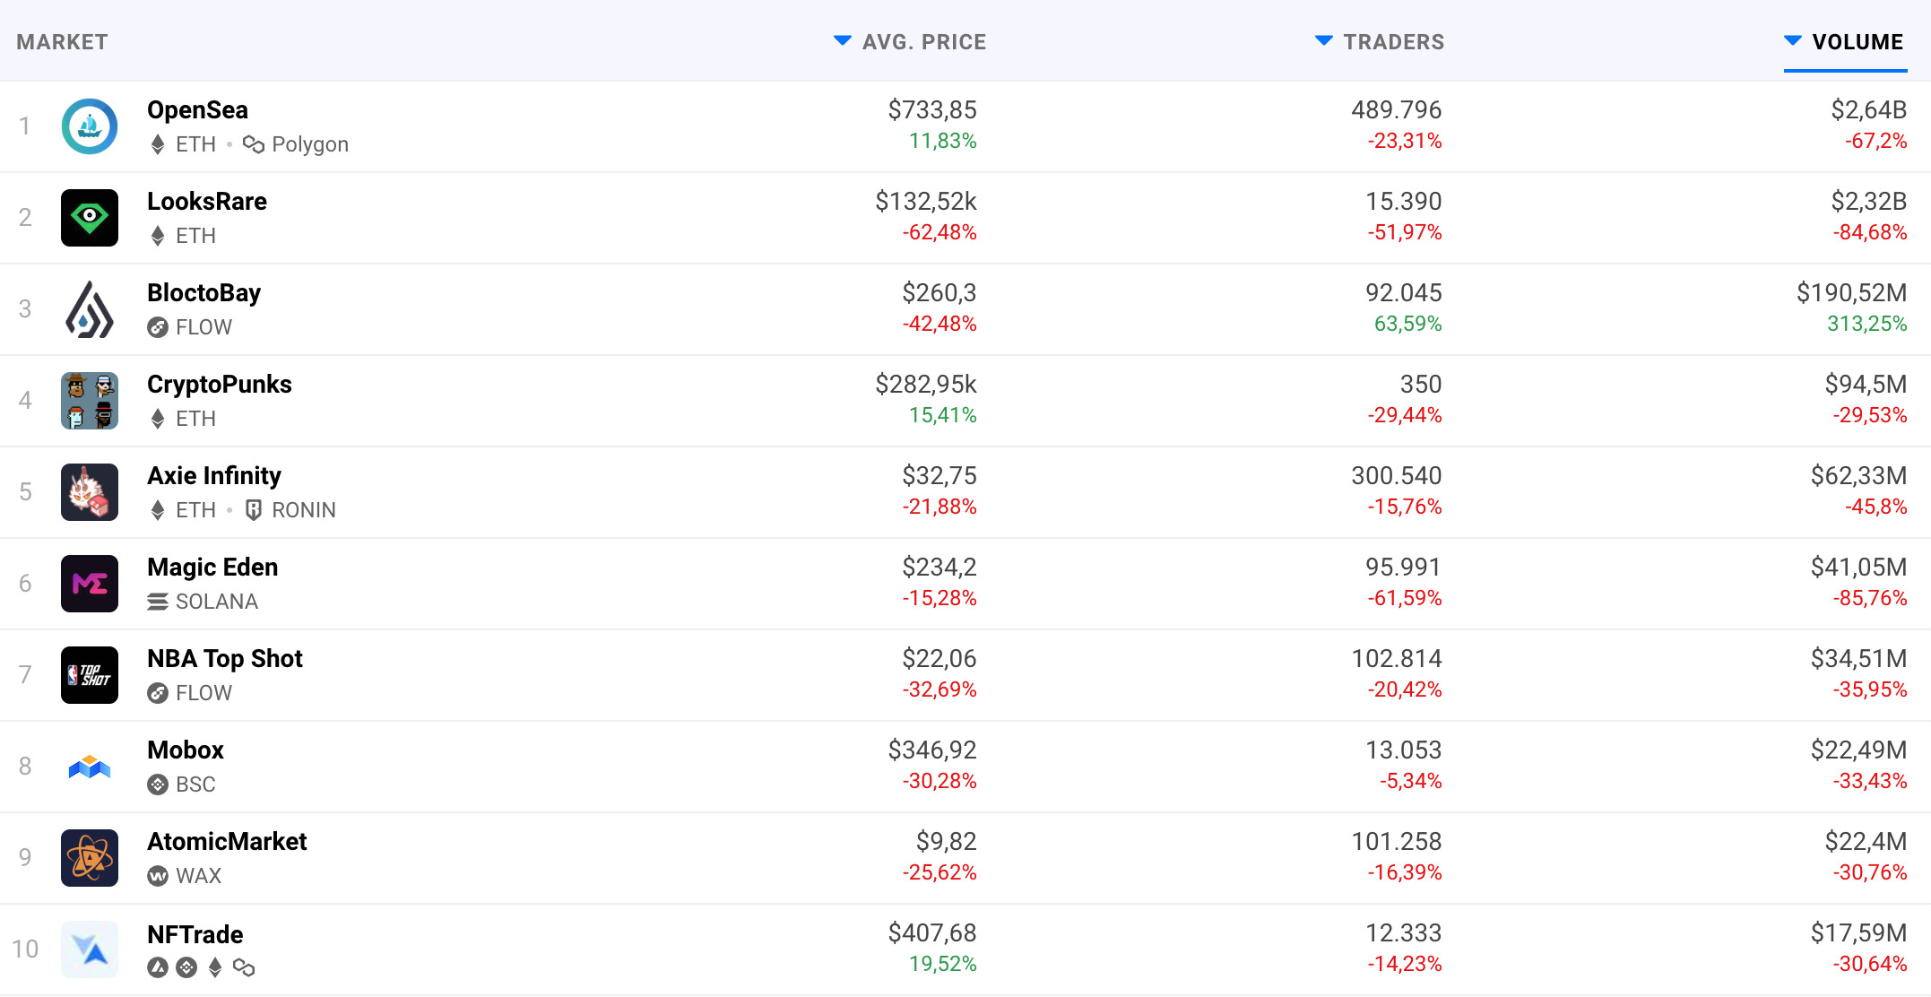Click the FLOW icon under NBA Top Shot

[158, 693]
